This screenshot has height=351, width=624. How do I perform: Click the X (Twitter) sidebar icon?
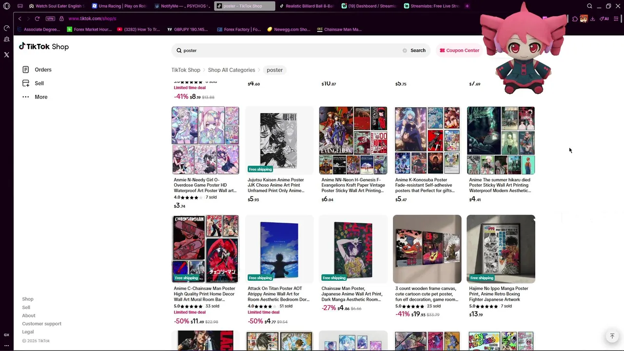pyautogui.click(x=6, y=55)
